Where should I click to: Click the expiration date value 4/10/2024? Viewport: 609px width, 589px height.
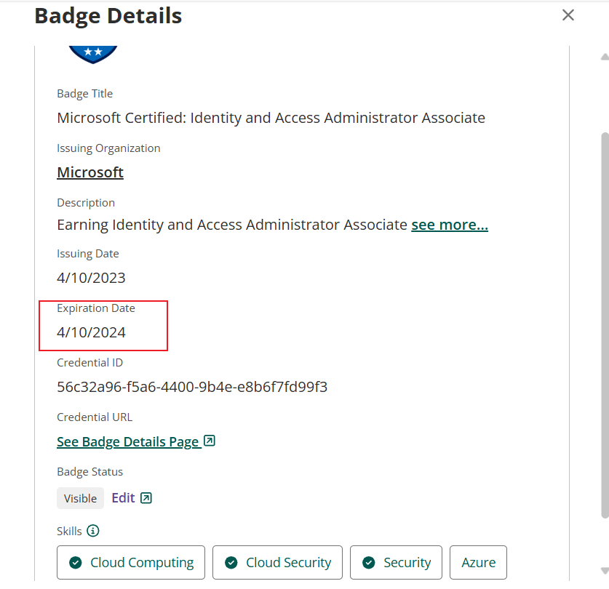pos(91,333)
